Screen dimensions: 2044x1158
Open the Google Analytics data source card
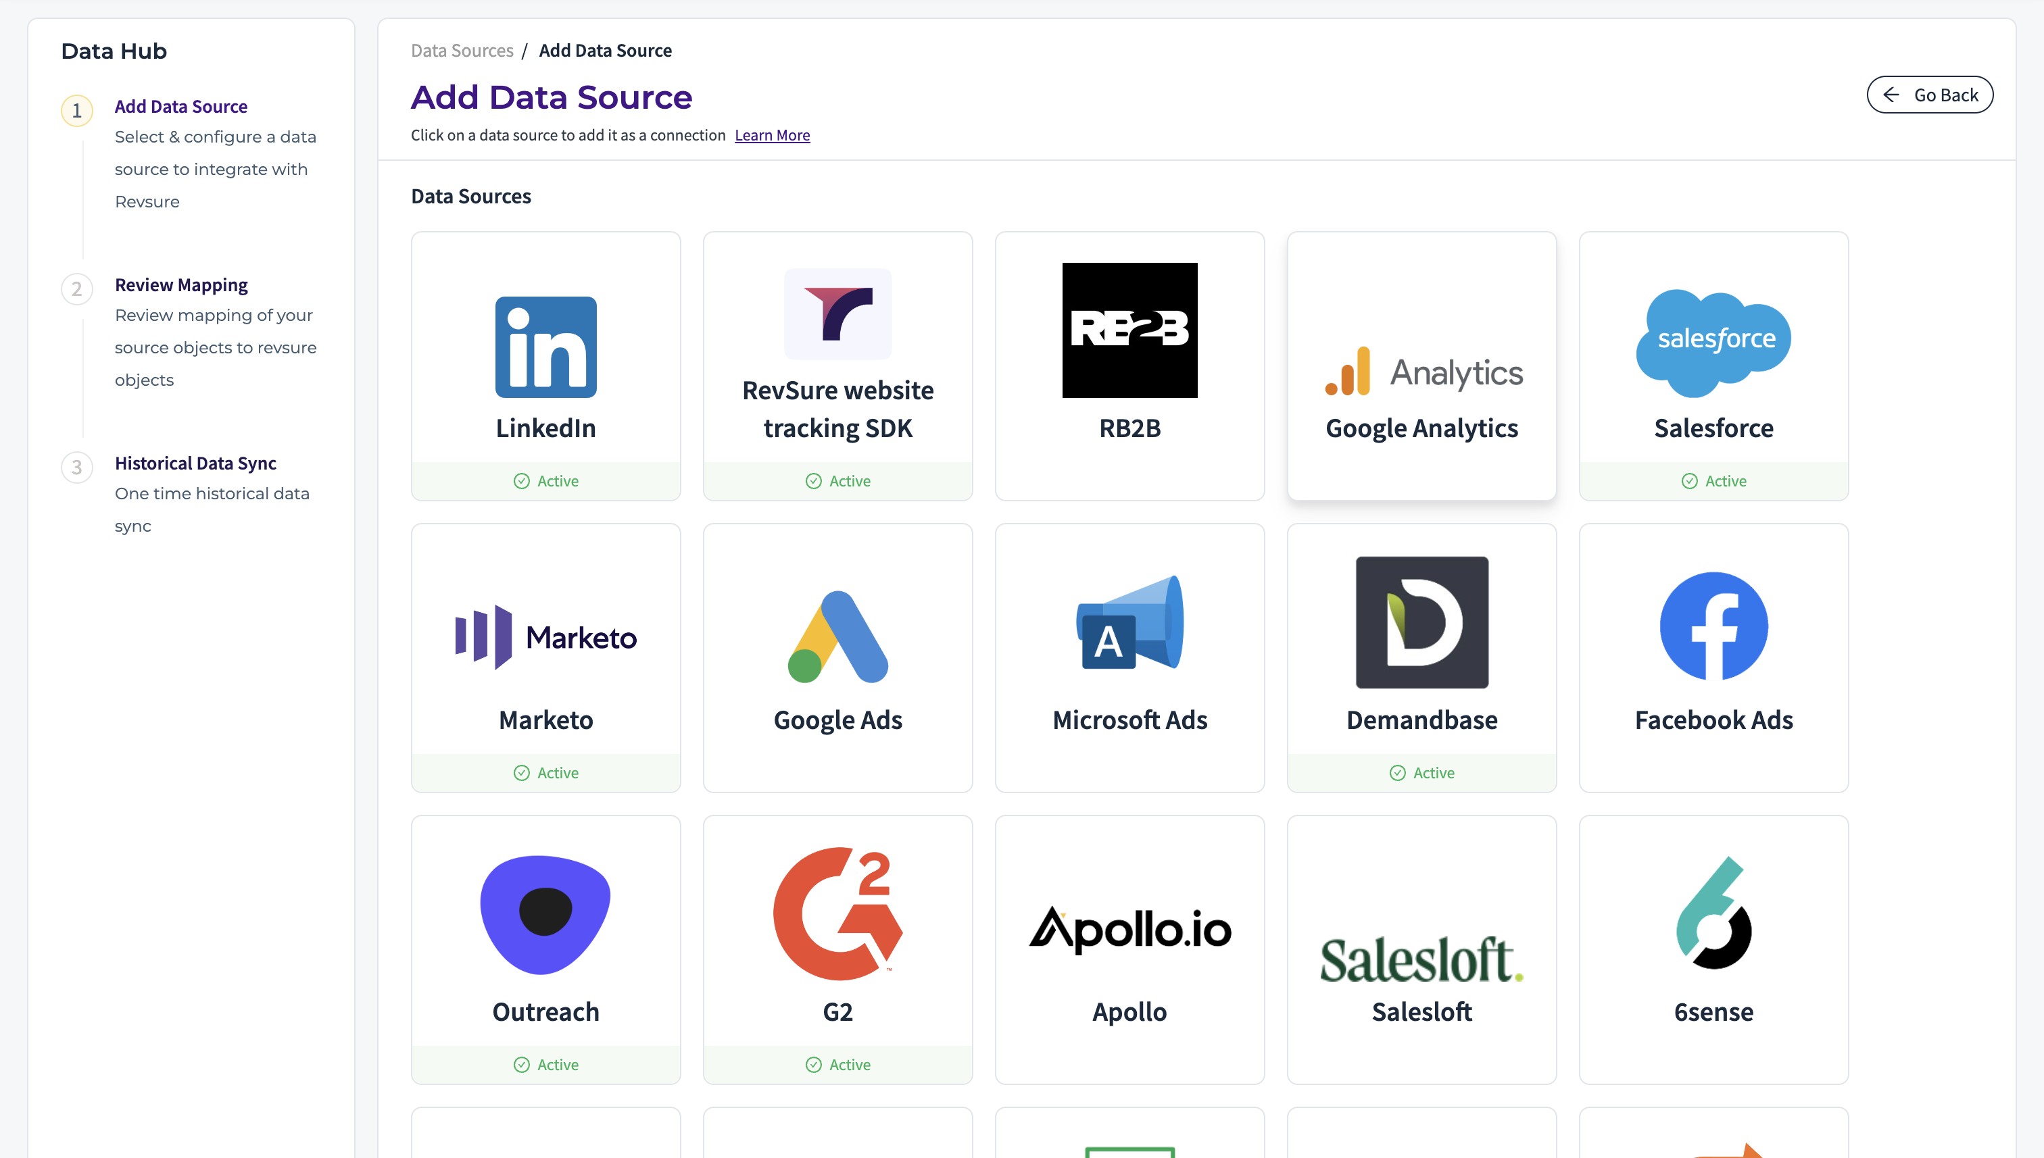(x=1421, y=366)
